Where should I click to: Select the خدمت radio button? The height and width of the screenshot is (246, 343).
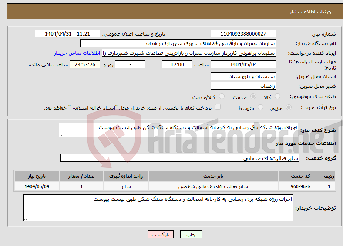coord(253,96)
